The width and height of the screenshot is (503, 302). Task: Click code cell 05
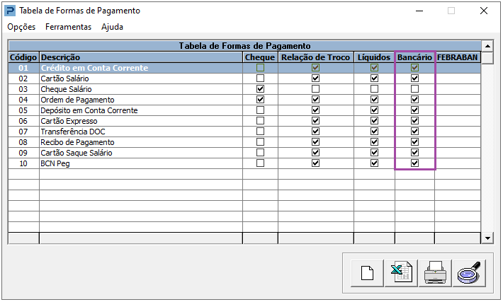tap(23, 110)
